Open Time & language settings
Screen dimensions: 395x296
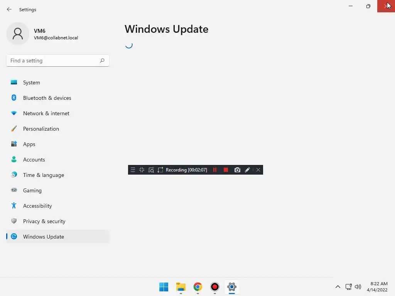58,175
